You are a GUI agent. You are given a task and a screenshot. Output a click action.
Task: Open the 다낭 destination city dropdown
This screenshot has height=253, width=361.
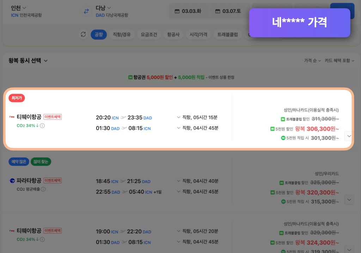[x=103, y=8]
